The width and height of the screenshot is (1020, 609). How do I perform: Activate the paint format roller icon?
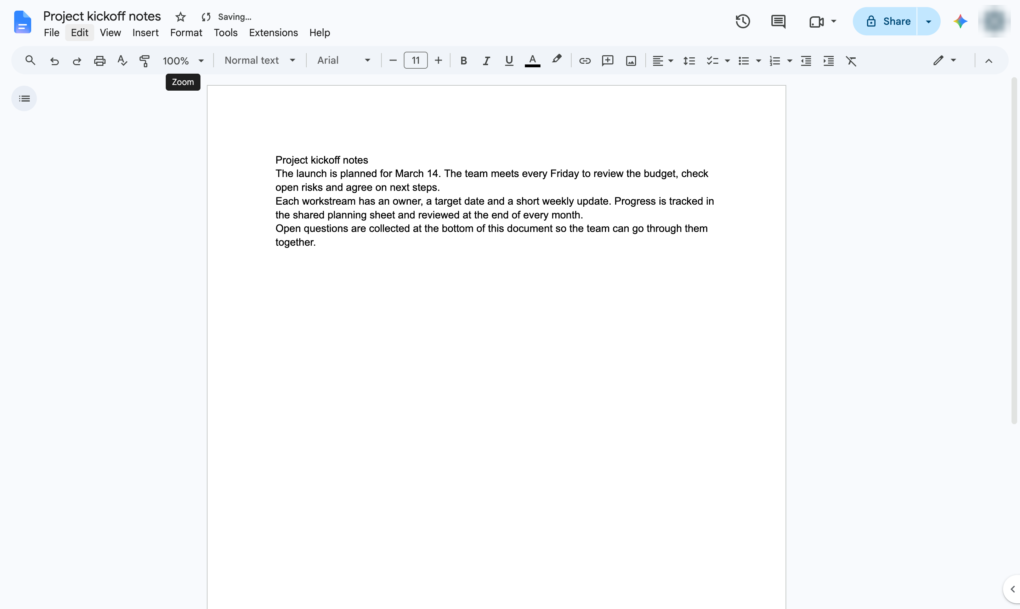tap(144, 61)
